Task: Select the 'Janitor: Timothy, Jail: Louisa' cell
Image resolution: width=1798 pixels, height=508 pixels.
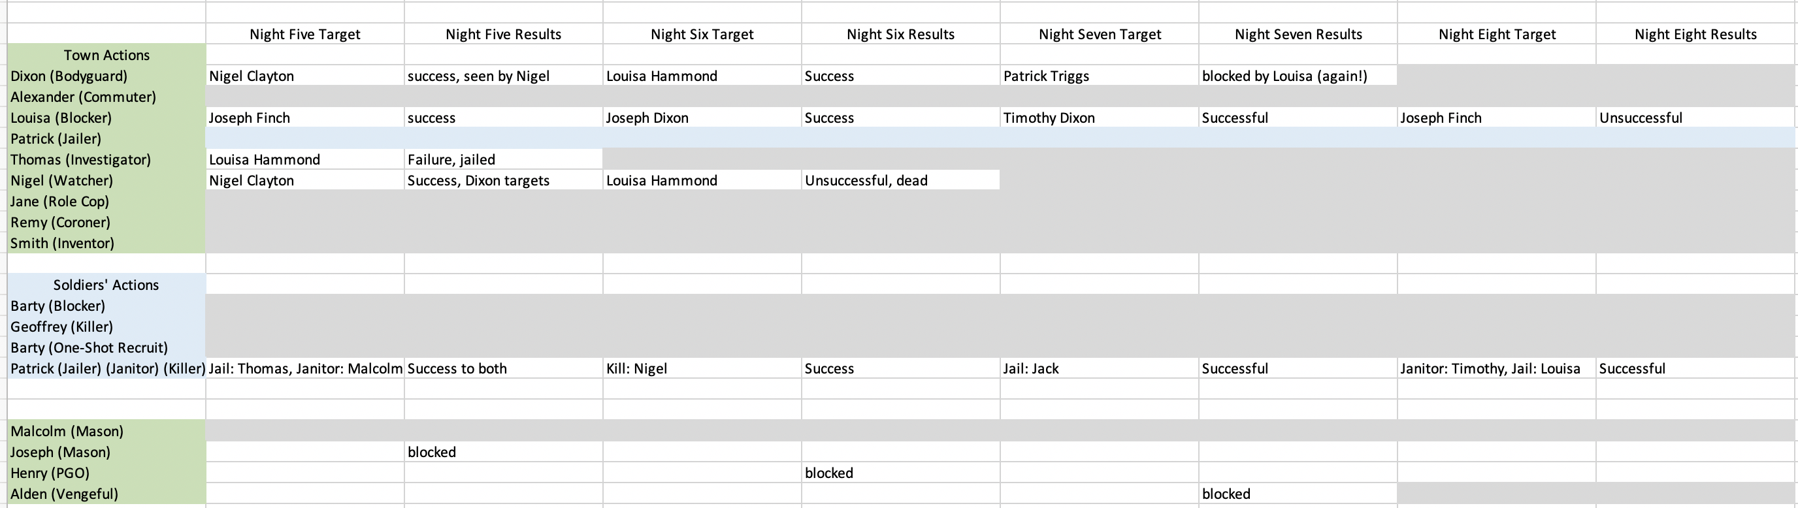Action: coord(1490,368)
